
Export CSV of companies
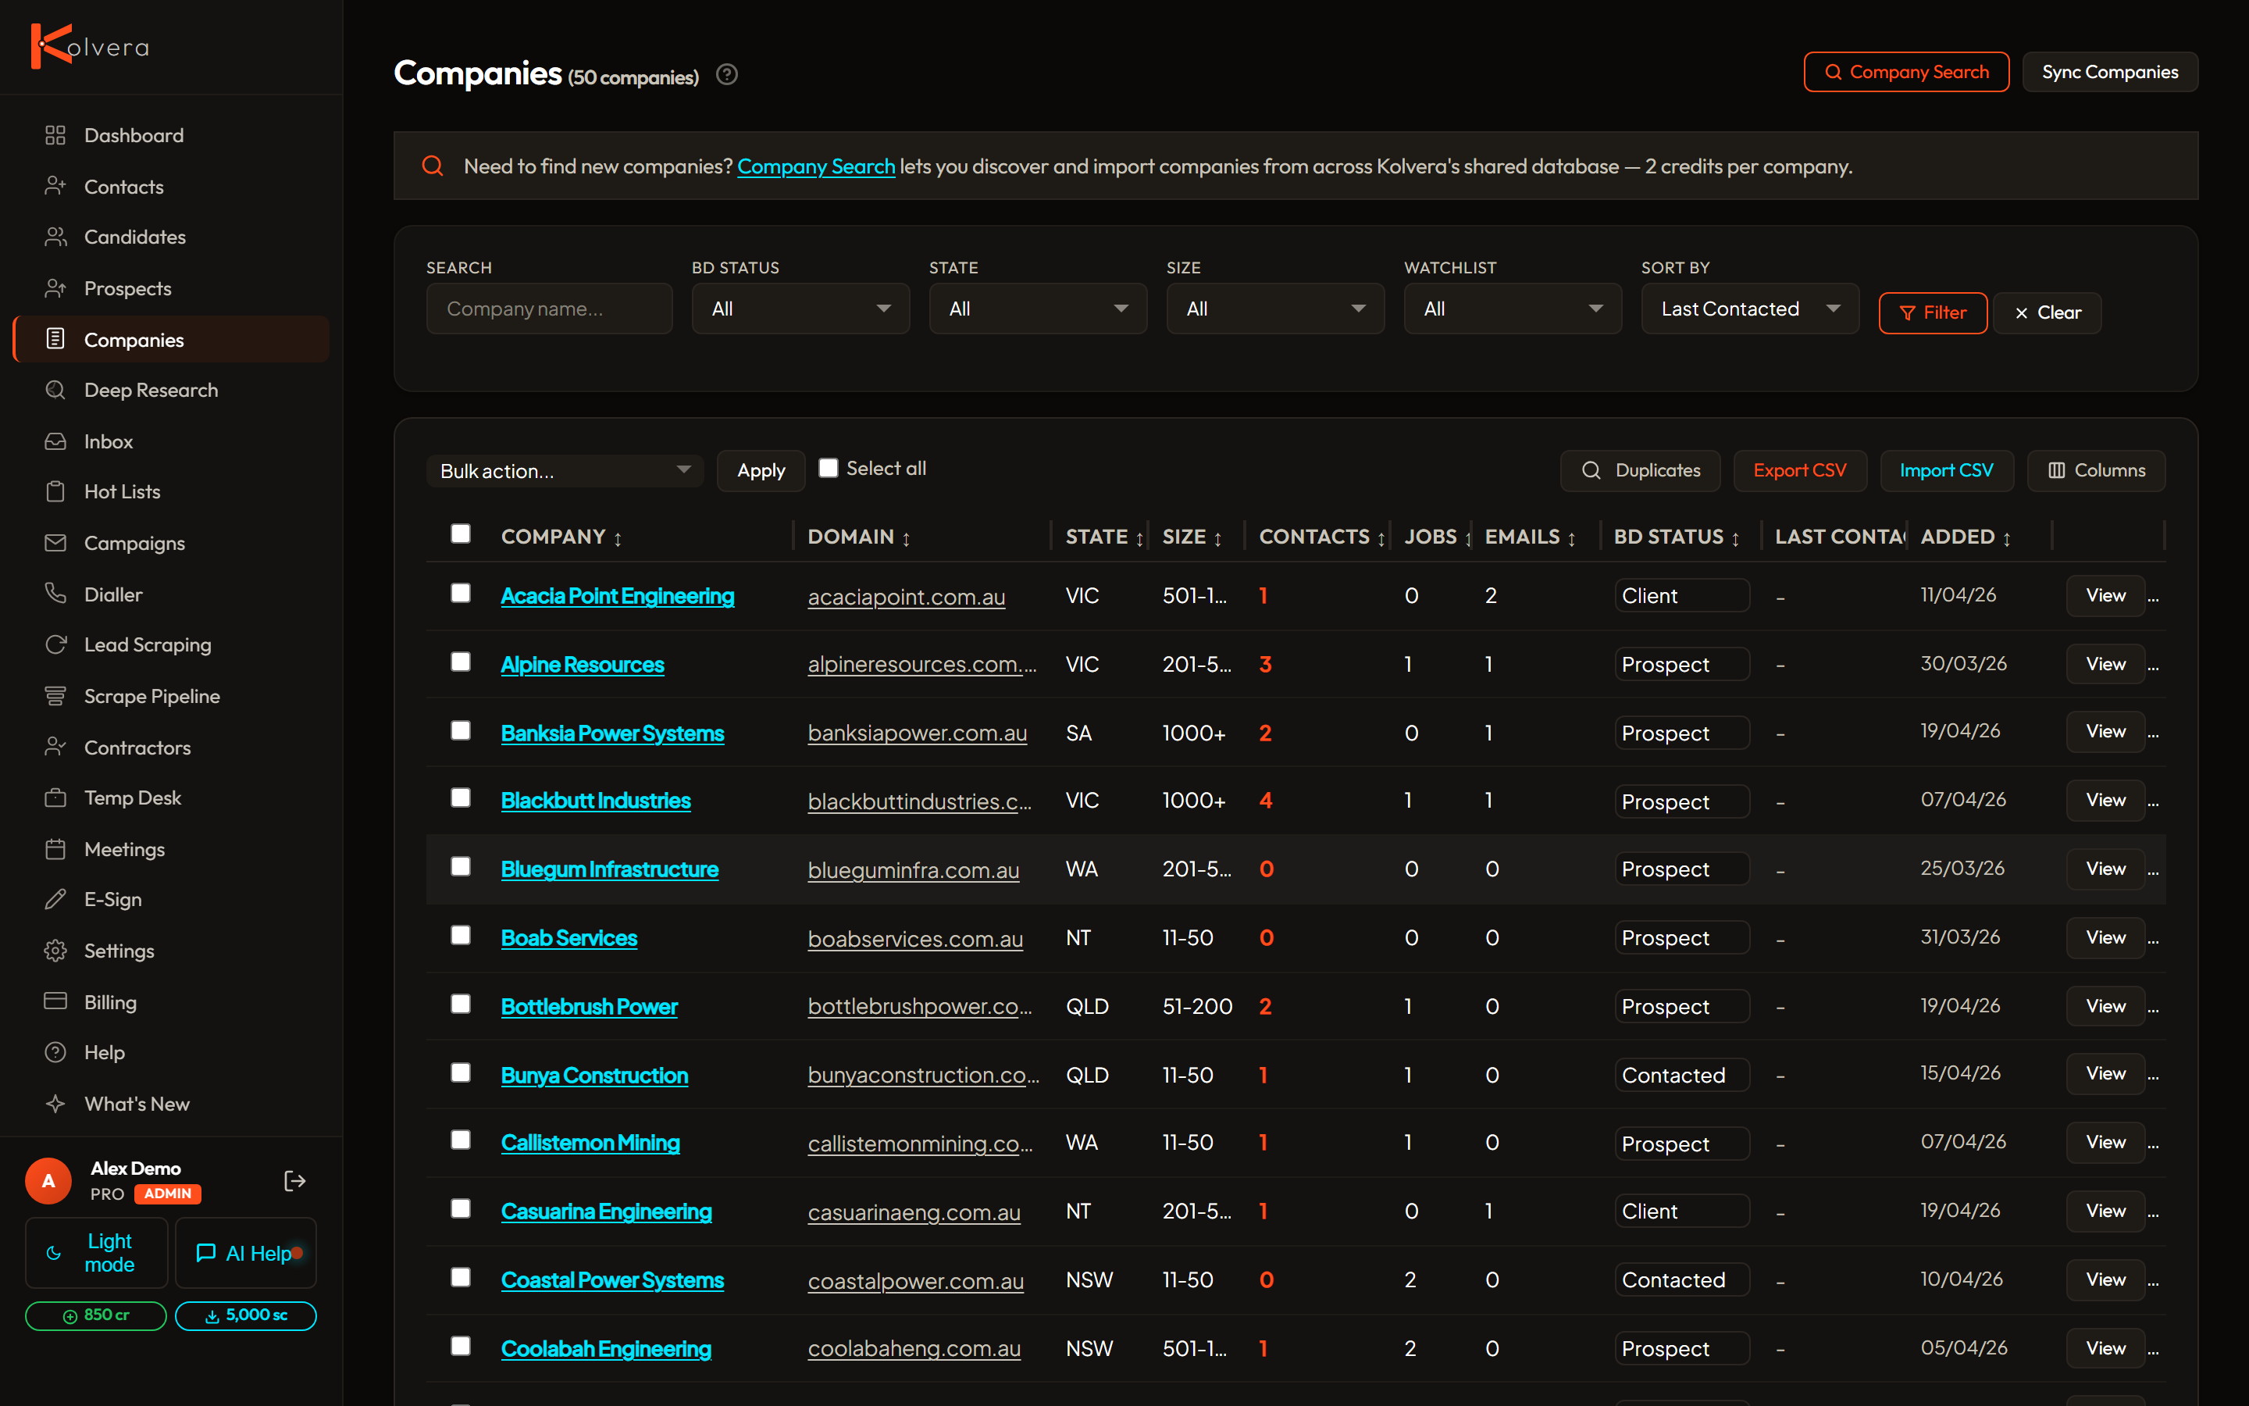(1799, 470)
